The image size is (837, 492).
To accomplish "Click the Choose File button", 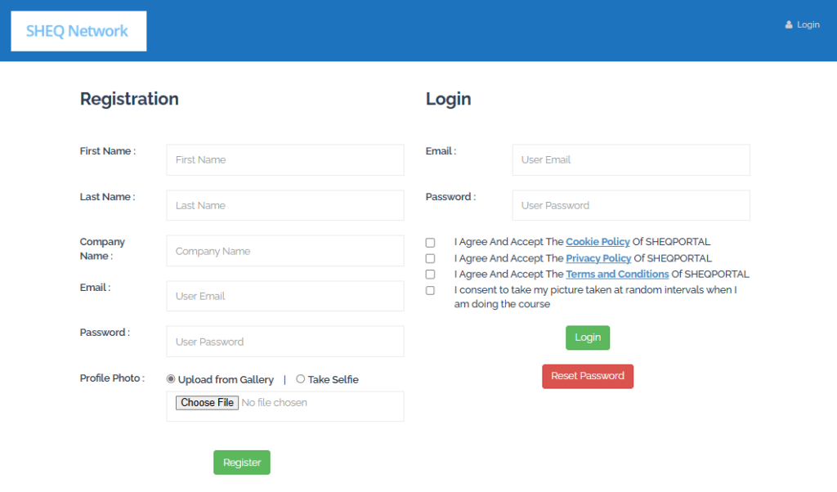I will pyautogui.click(x=208, y=403).
